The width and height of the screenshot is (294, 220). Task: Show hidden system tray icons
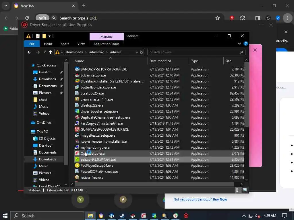pos(244,216)
